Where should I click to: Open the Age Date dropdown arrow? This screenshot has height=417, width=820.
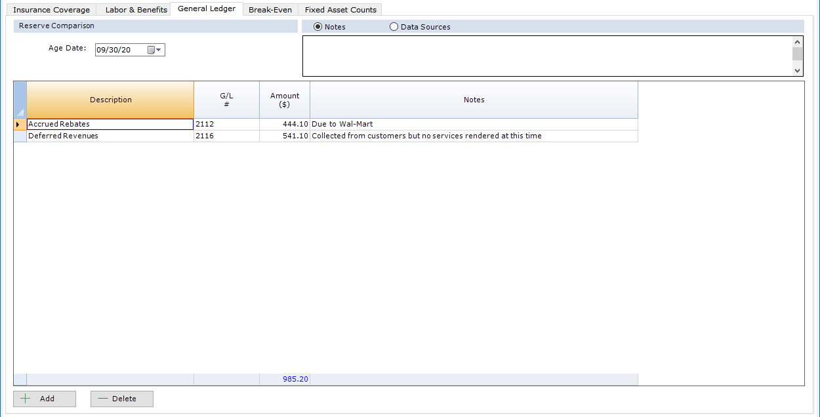pos(160,49)
